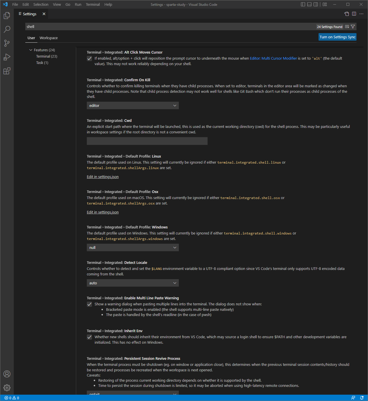368x401 pixels.
Task: Click the 'Default Profile: Windows' setting title
Action: [x=147, y=227]
